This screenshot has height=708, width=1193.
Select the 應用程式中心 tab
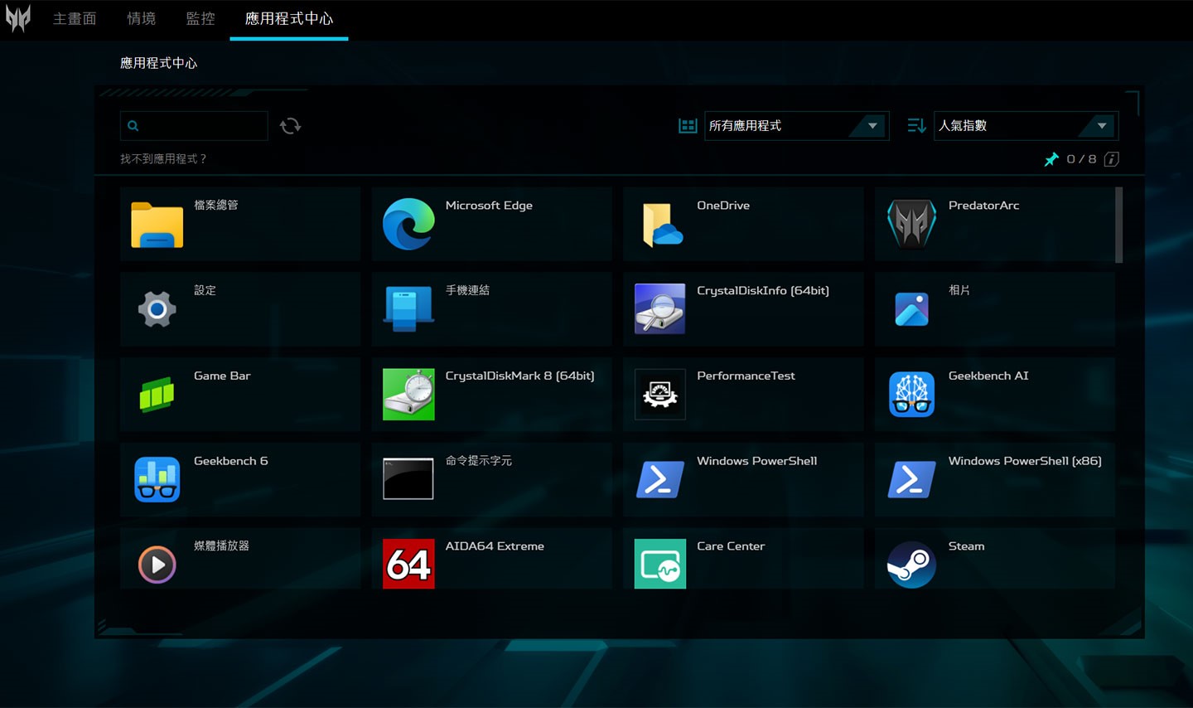tap(289, 18)
